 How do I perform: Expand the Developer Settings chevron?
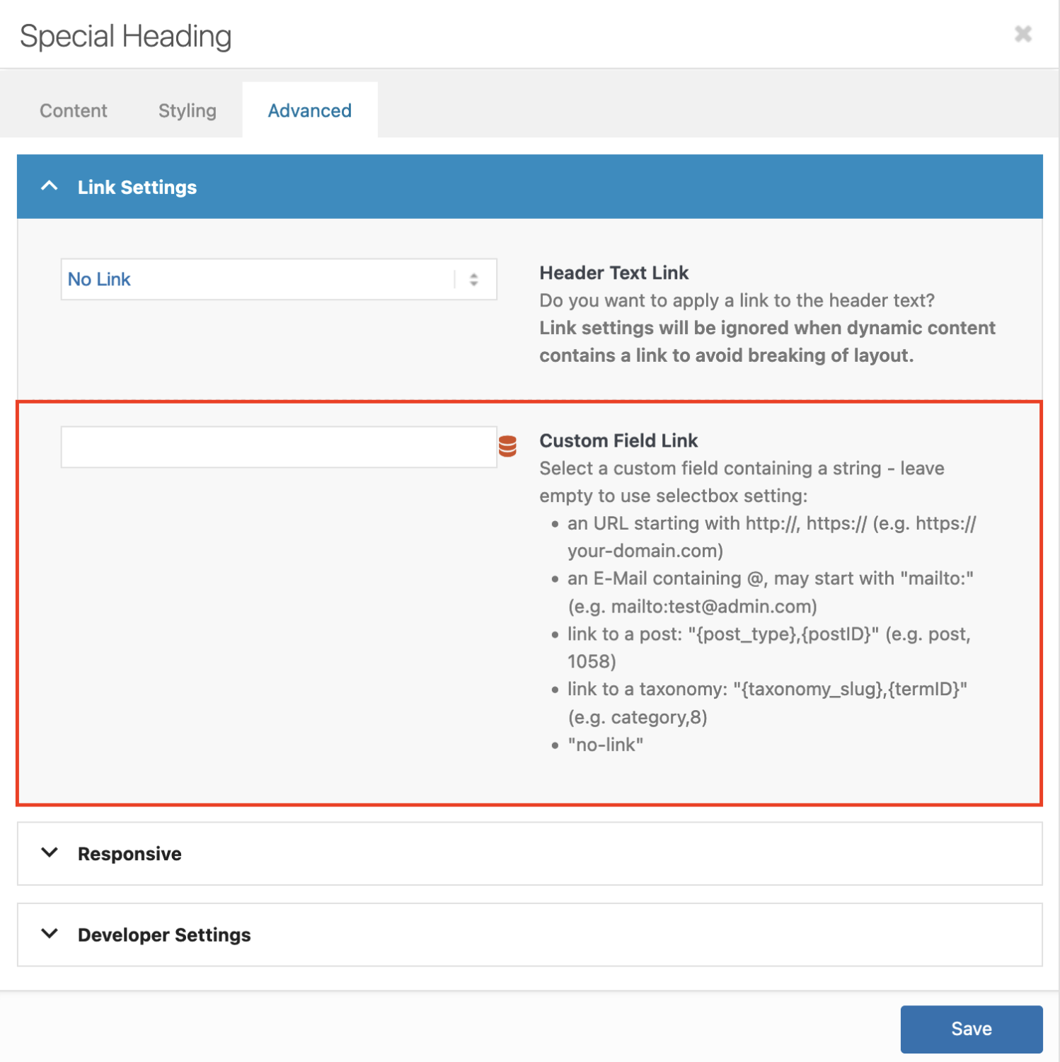pyautogui.click(x=50, y=934)
